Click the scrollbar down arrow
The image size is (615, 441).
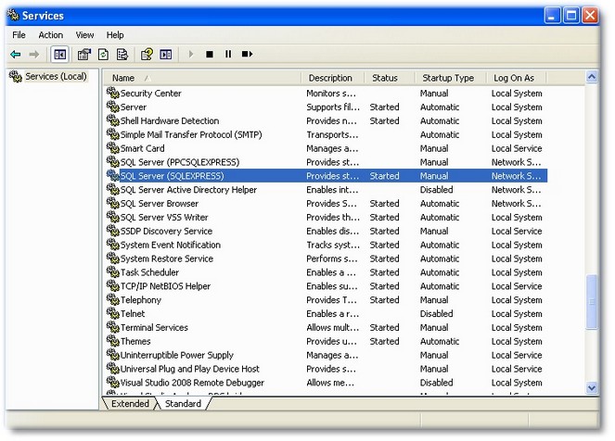pyautogui.click(x=592, y=388)
